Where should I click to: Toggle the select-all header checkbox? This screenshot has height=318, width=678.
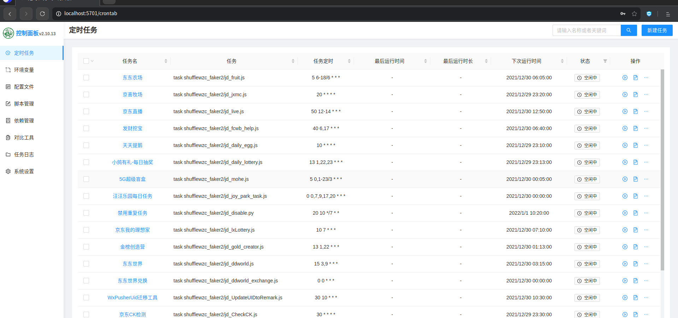[86, 61]
